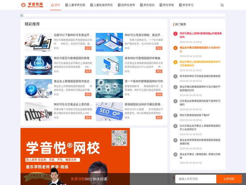
Task: Click the broken banner image icon
Action: [x=22, y=15]
